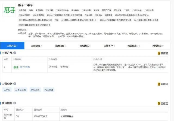Viewport: 174px width, 121px height.
Task: Choose the 阿里巴巴系 tag
Action: coord(106,10)
